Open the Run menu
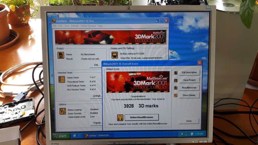 67,26
